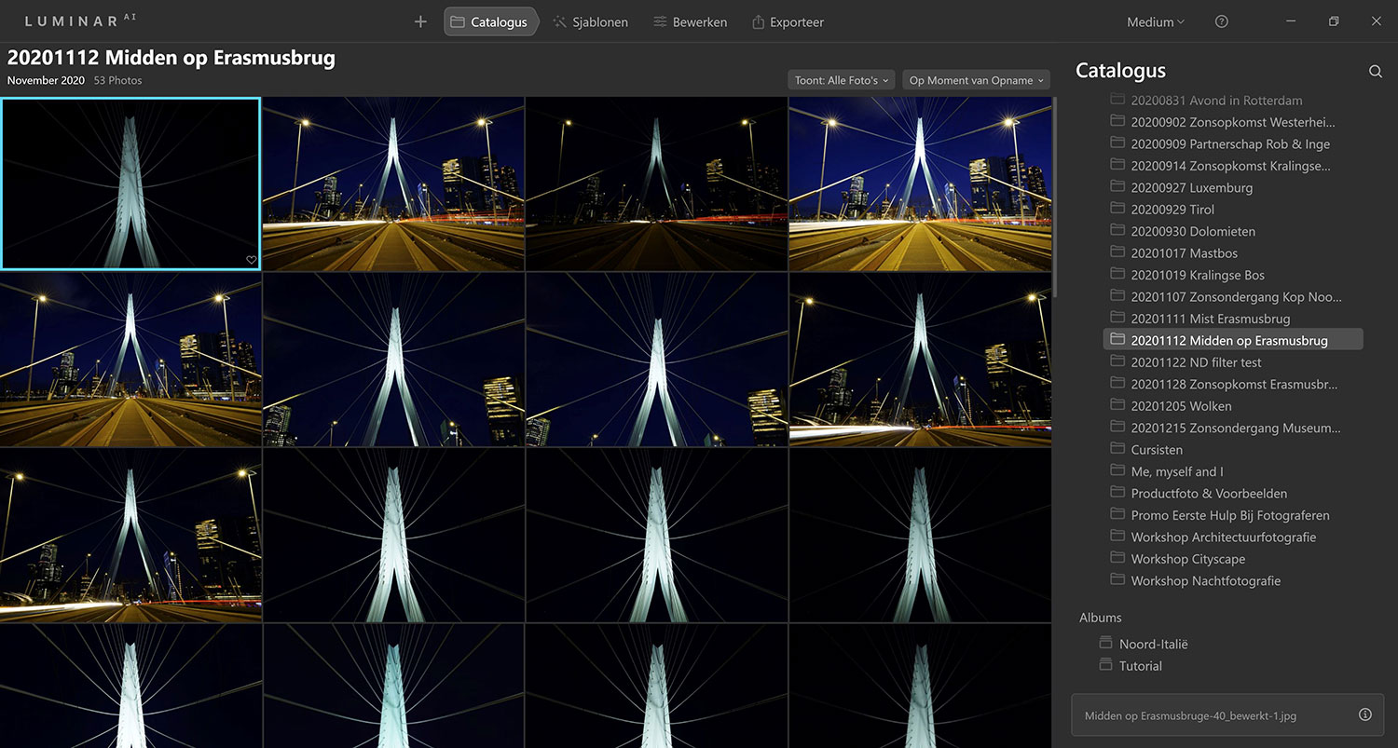Click the folder icon beside Cursisten
Screen dimensions: 1398x748
pyautogui.click(x=1117, y=449)
